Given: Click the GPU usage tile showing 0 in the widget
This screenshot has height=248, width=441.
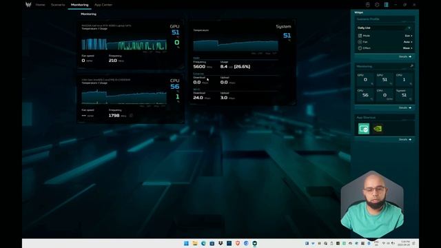Looking at the screenshot, I should (x=365, y=80).
